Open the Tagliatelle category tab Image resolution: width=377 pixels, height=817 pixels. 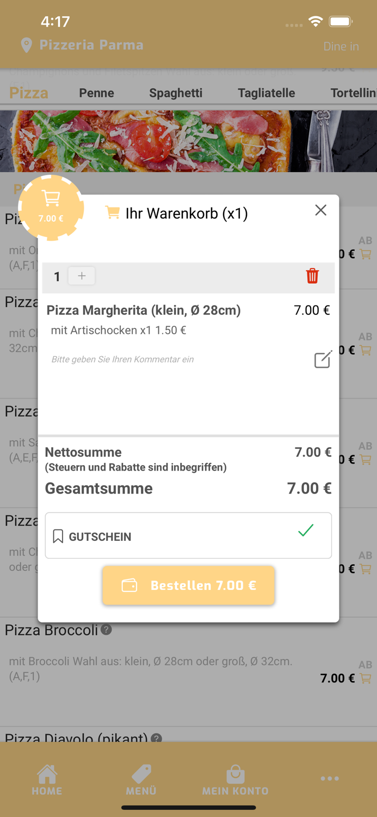(266, 93)
